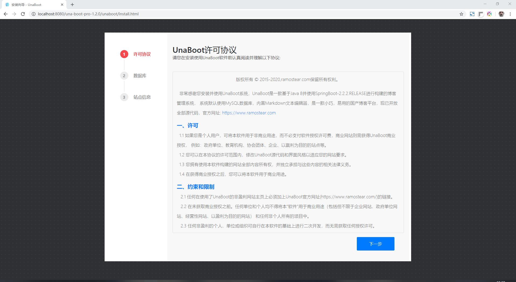Switch to the 安装向导 - UnaBoot tab
516x282 pixels.
[32, 4]
